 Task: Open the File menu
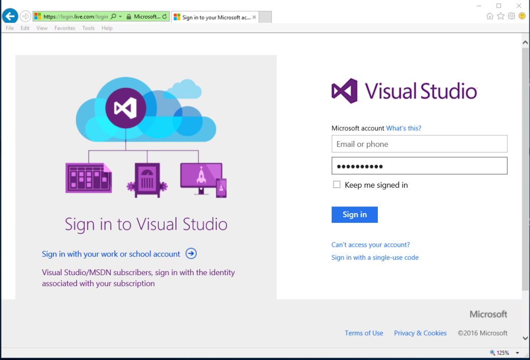[x=9, y=28]
